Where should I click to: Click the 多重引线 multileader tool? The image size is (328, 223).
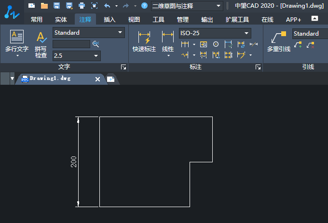point(279,41)
